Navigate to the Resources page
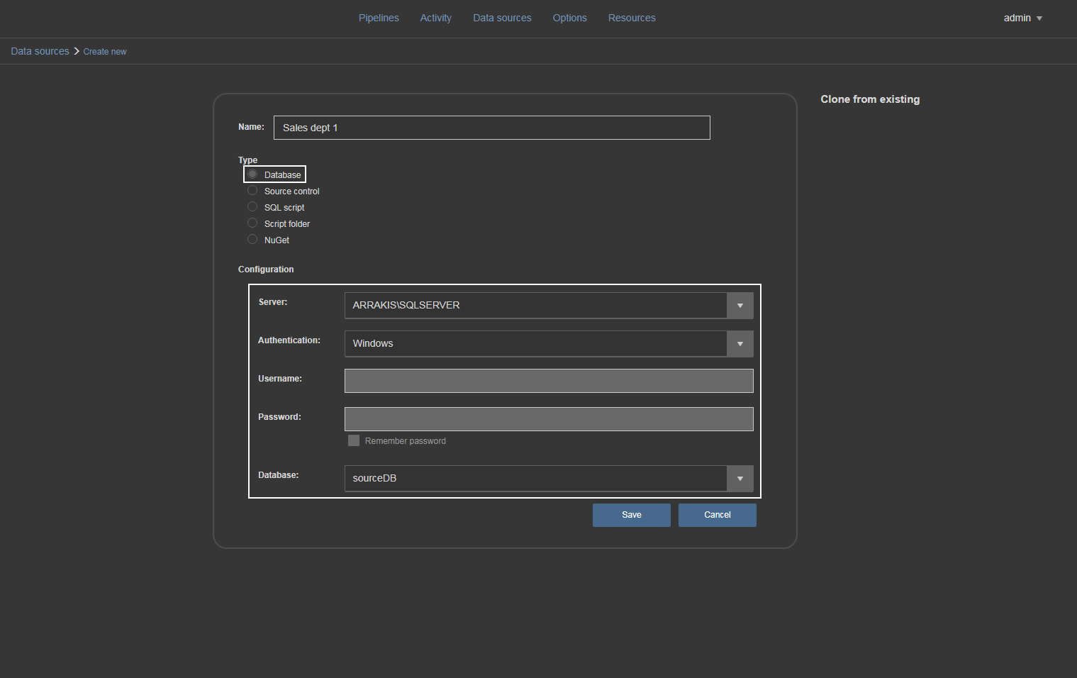 click(632, 18)
